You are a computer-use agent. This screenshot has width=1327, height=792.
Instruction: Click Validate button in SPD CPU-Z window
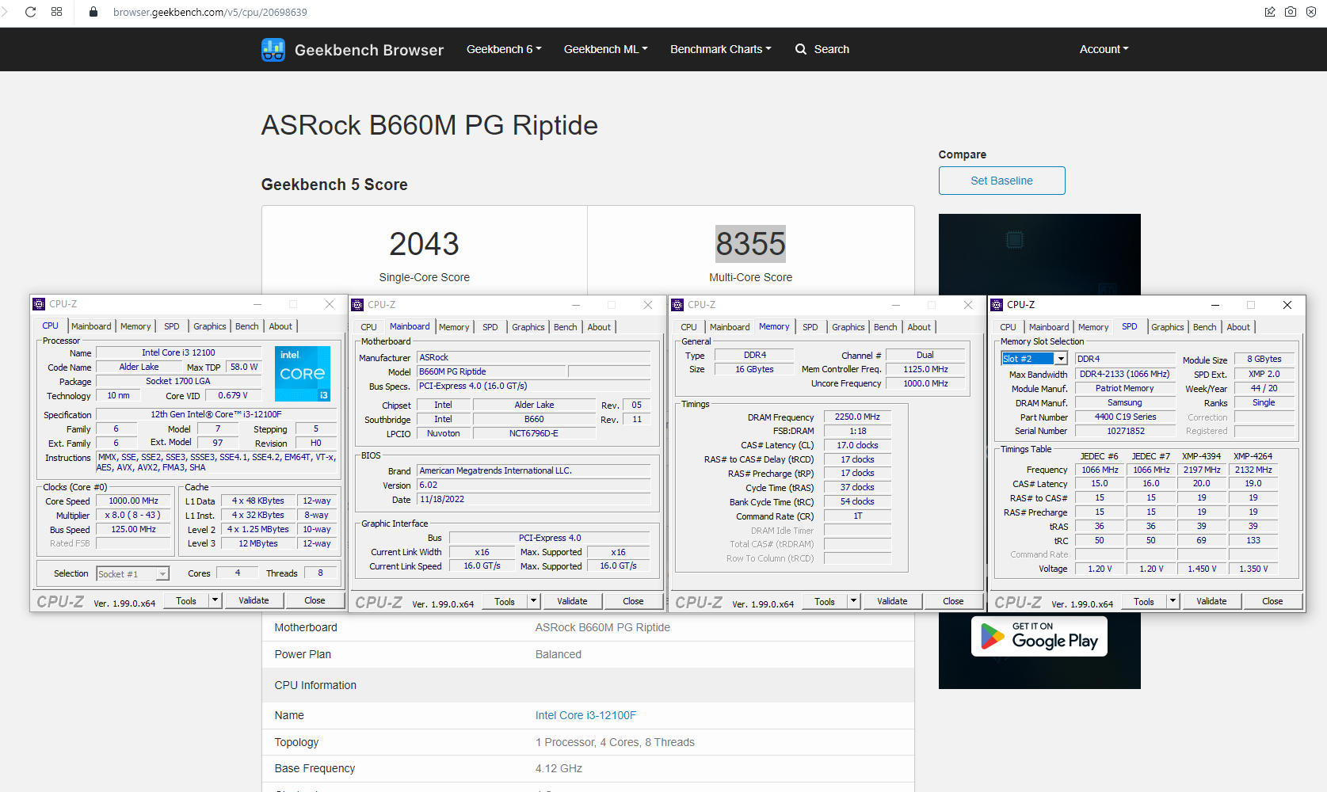(1211, 601)
